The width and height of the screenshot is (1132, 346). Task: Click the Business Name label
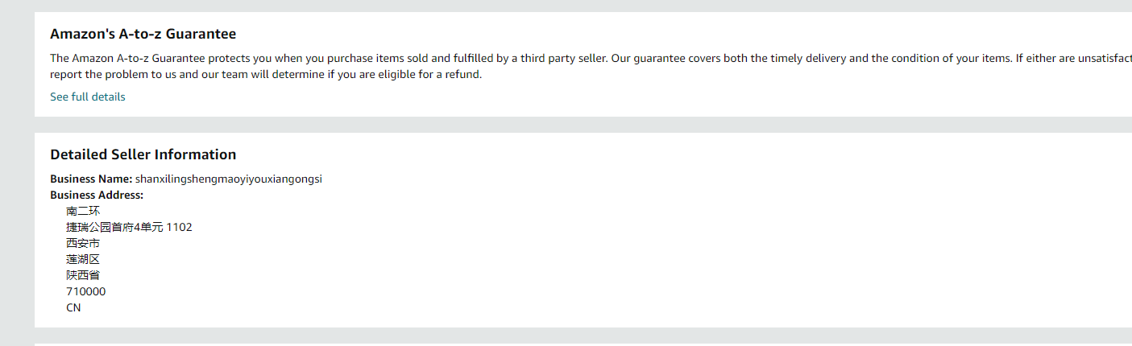pos(90,179)
